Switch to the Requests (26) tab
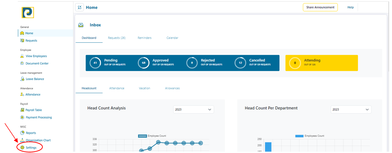Image resolution: width=392 pixels, height=153 pixels. click(x=116, y=38)
